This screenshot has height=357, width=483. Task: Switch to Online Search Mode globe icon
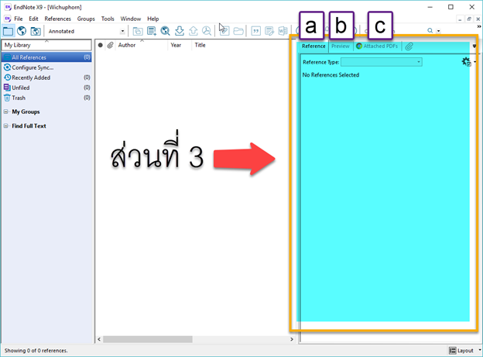[22, 31]
